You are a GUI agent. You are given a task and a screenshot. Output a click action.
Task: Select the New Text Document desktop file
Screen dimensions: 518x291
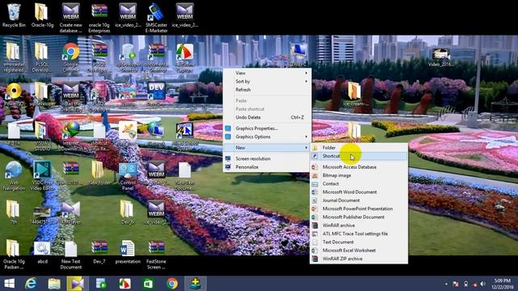[70, 255]
